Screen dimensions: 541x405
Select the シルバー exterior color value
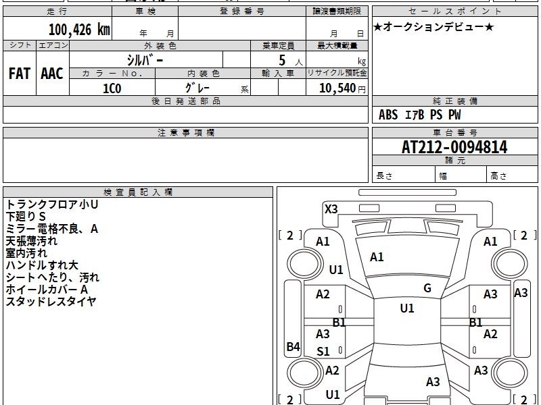coord(145,60)
